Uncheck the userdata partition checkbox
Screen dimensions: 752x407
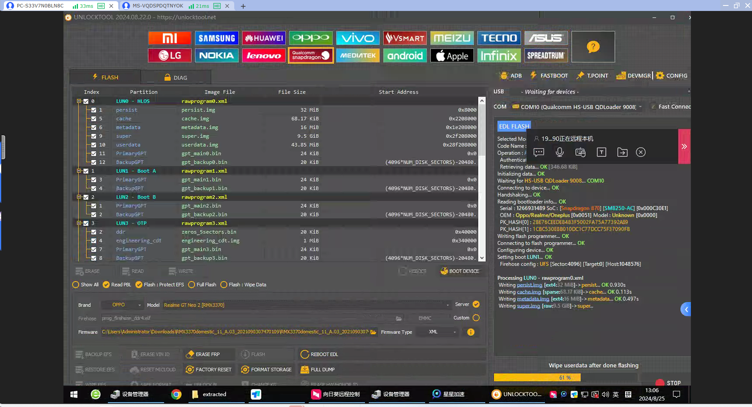[x=94, y=145]
